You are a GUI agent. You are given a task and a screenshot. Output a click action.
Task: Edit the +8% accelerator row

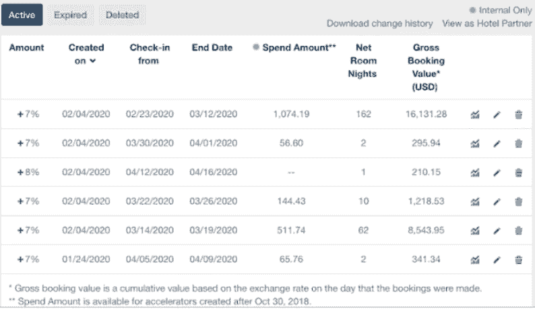tap(497, 173)
